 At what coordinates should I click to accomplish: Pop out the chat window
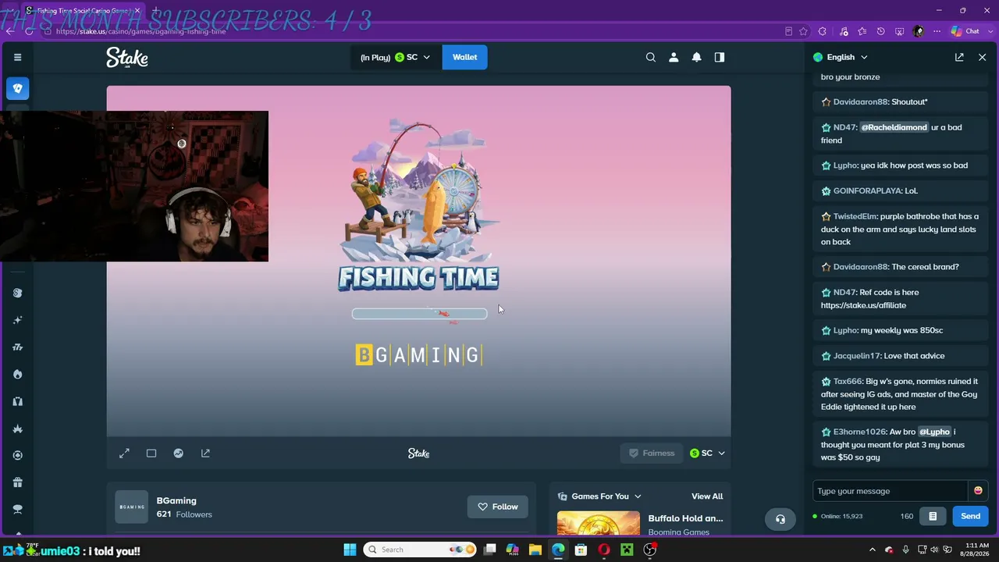959,57
